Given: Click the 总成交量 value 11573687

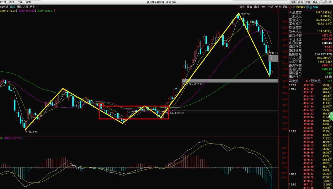Looking at the screenshot, I should (x=326, y=62).
